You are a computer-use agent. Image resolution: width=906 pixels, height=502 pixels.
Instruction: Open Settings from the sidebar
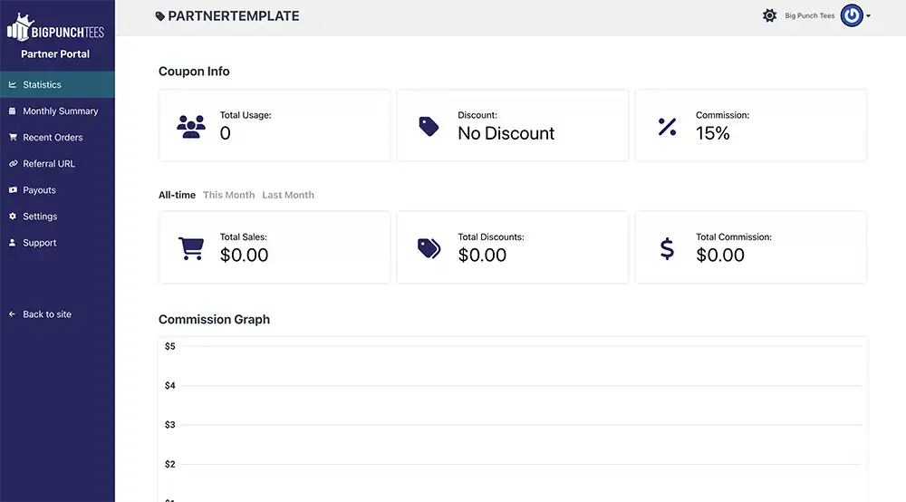pyautogui.click(x=40, y=217)
